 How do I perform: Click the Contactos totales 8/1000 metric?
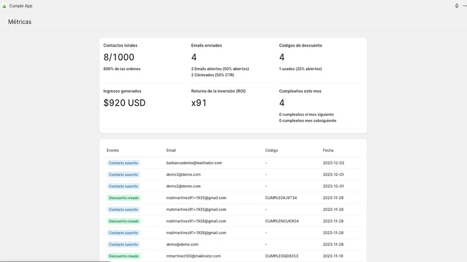coord(145,60)
